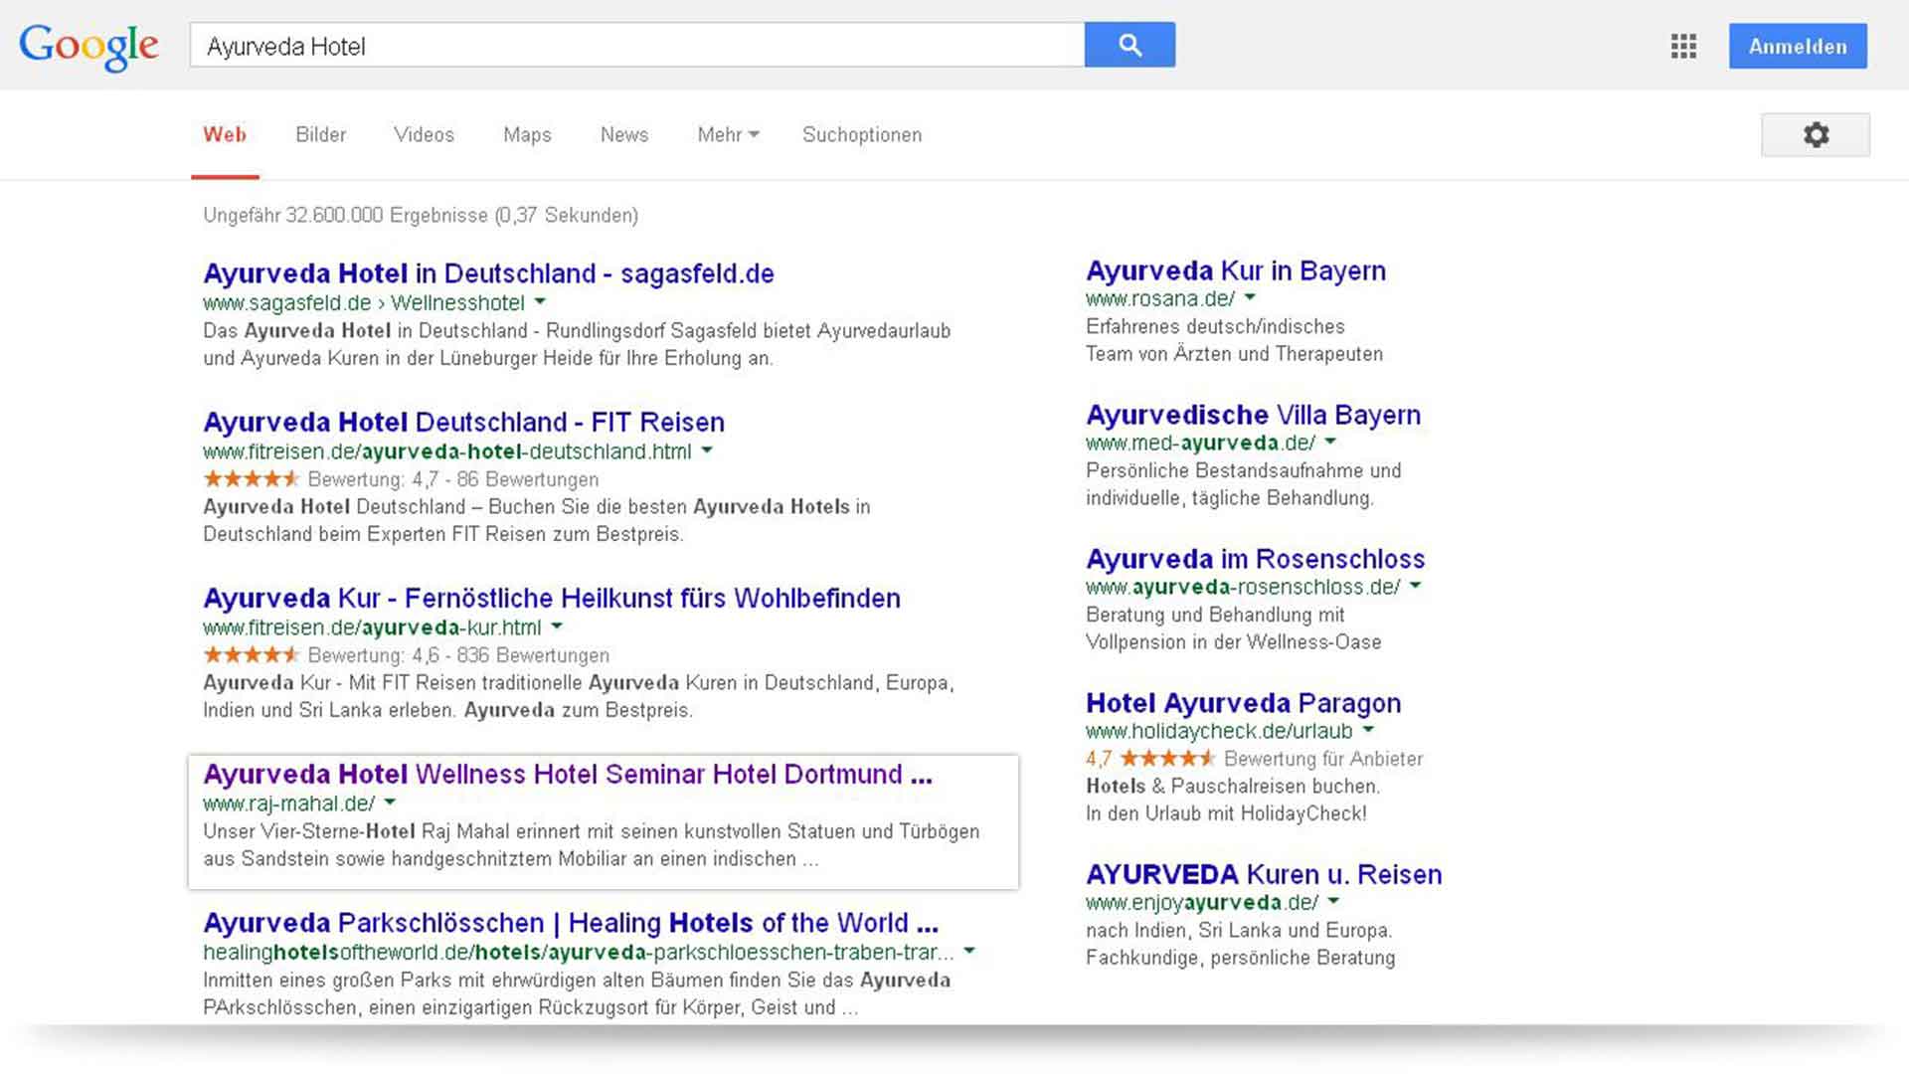Expand arrow beside www.rosana.de URL

coord(1250,297)
